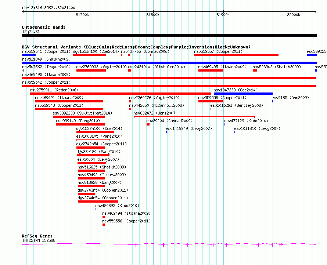
Task: Click the small esv2421910 (Altshuler2010) red marker
Action: tap(130, 70)
